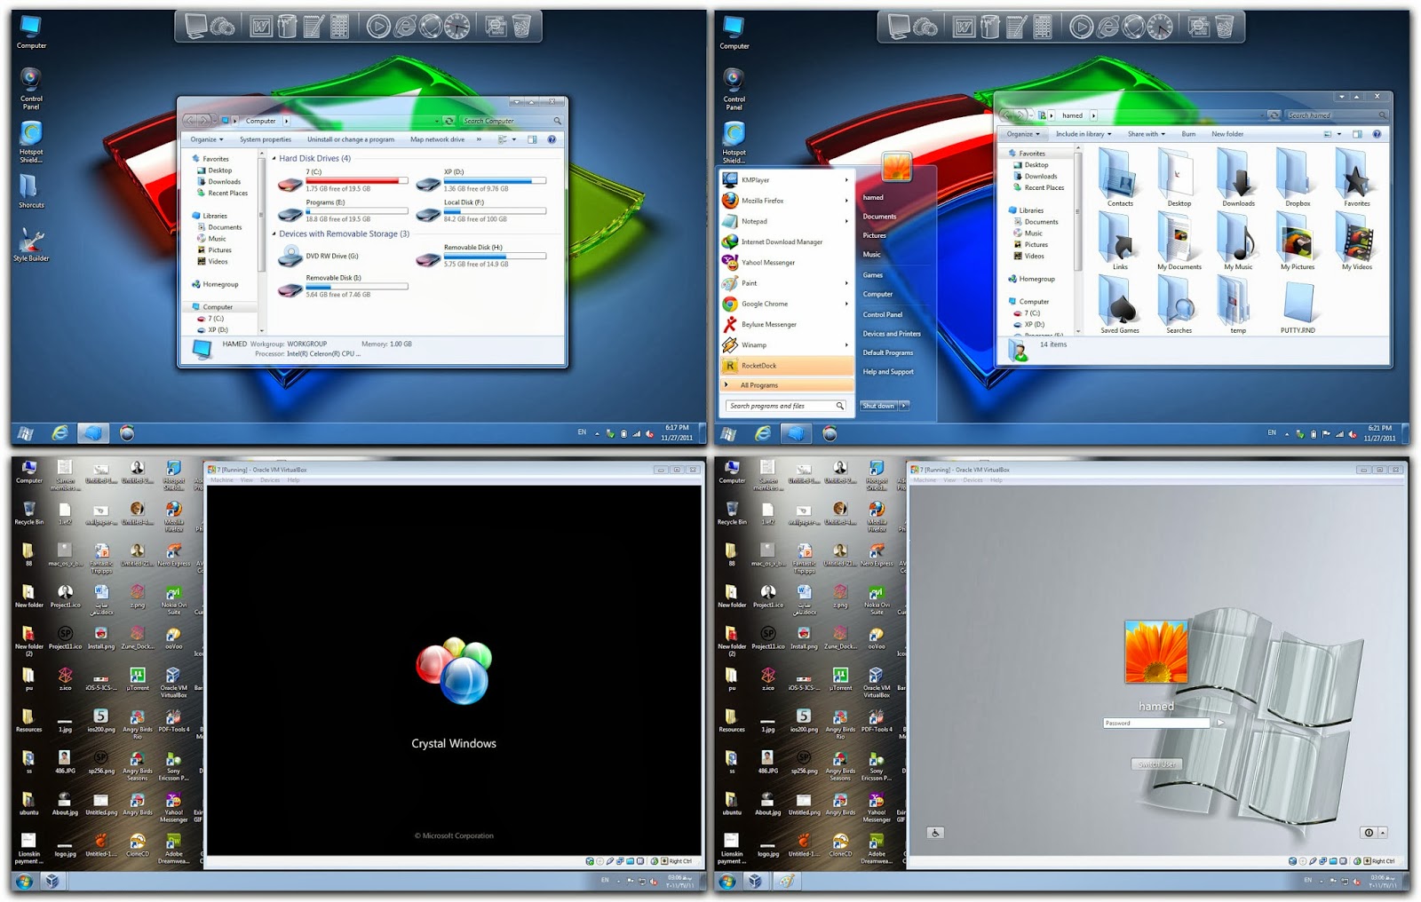The image size is (1421, 902).
Task: Open the Shut down options arrow
Action: (906, 406)
